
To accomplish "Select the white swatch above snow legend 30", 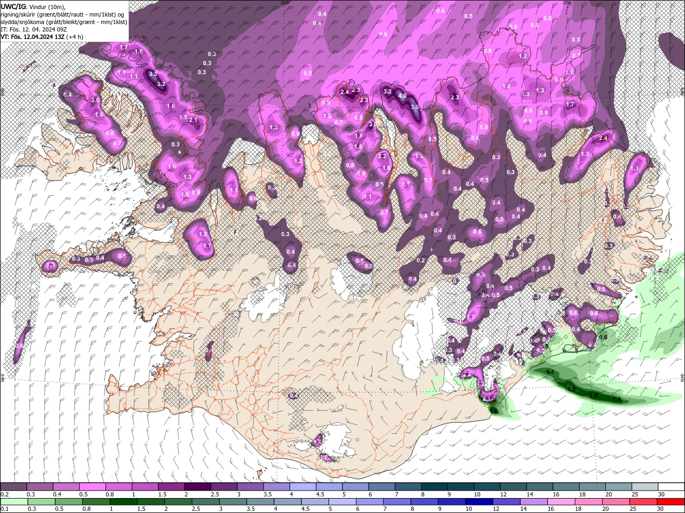I will [x=671, y=487].
